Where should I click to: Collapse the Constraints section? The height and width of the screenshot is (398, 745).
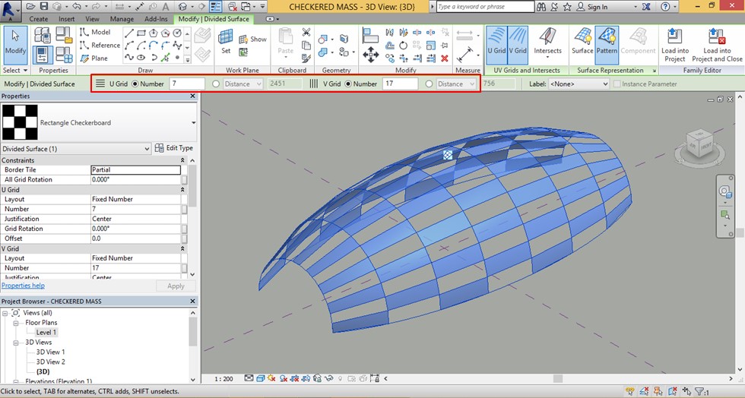(182, 160)
